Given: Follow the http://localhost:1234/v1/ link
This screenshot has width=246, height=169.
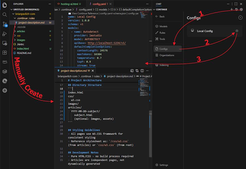Looking at the screenshot, I should (107, 43).
